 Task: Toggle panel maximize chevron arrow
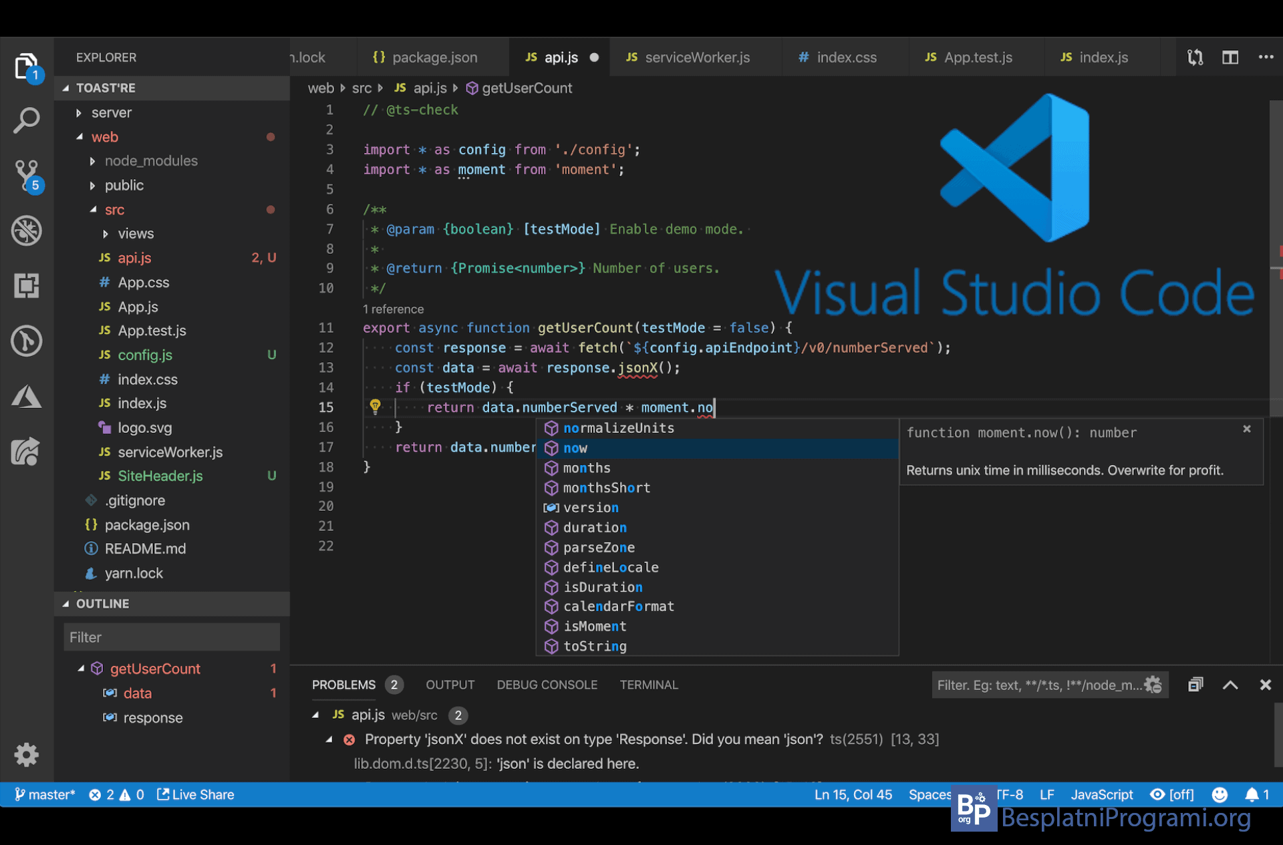[1230, 685]
